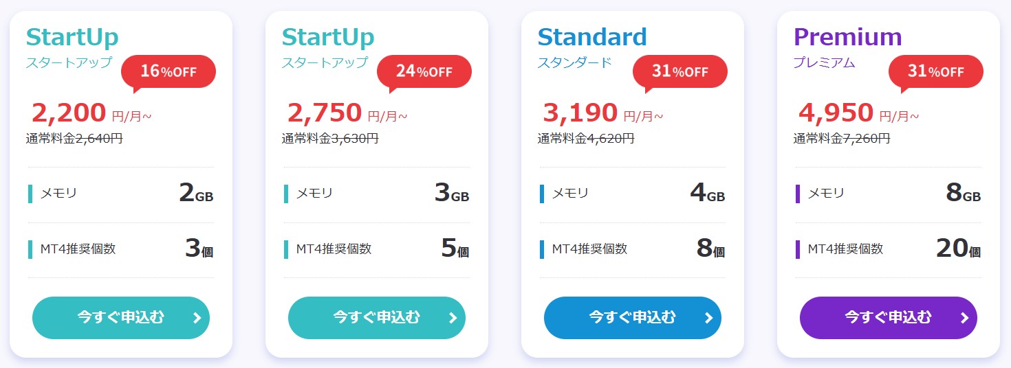The image size is (1011, 368).
Task: Apply for the Standard plan via 今すぐ申込む
Action: 632,318
